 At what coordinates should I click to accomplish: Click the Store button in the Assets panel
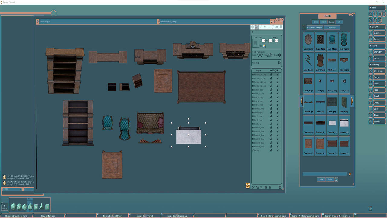point(321,179)
